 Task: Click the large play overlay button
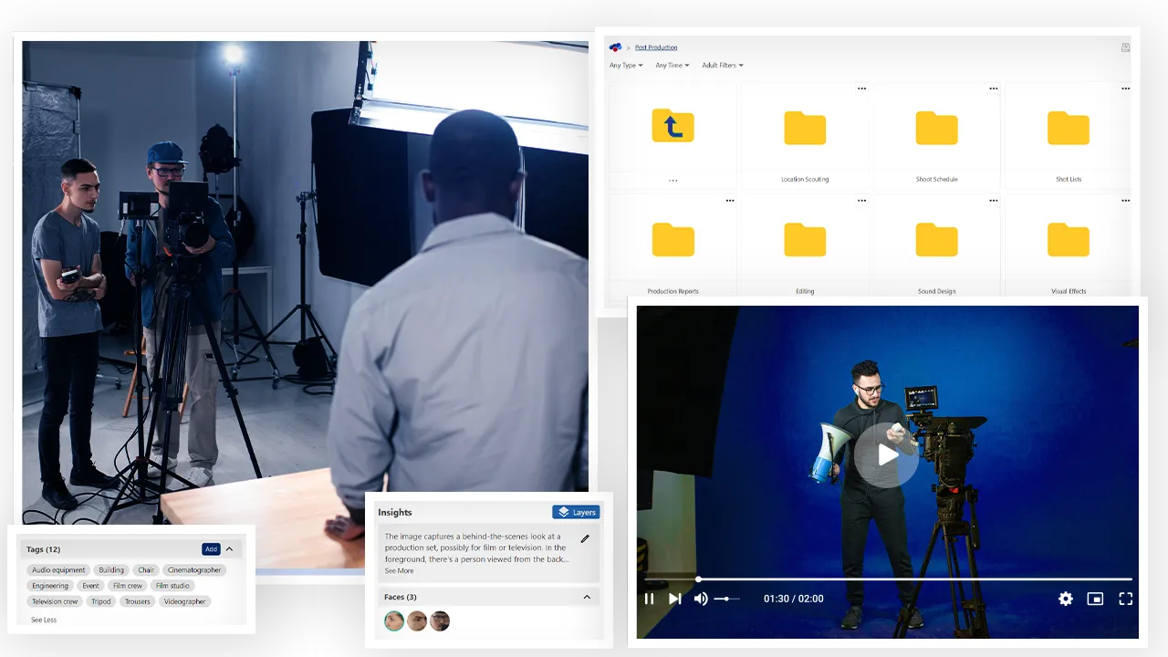(887, 456)
